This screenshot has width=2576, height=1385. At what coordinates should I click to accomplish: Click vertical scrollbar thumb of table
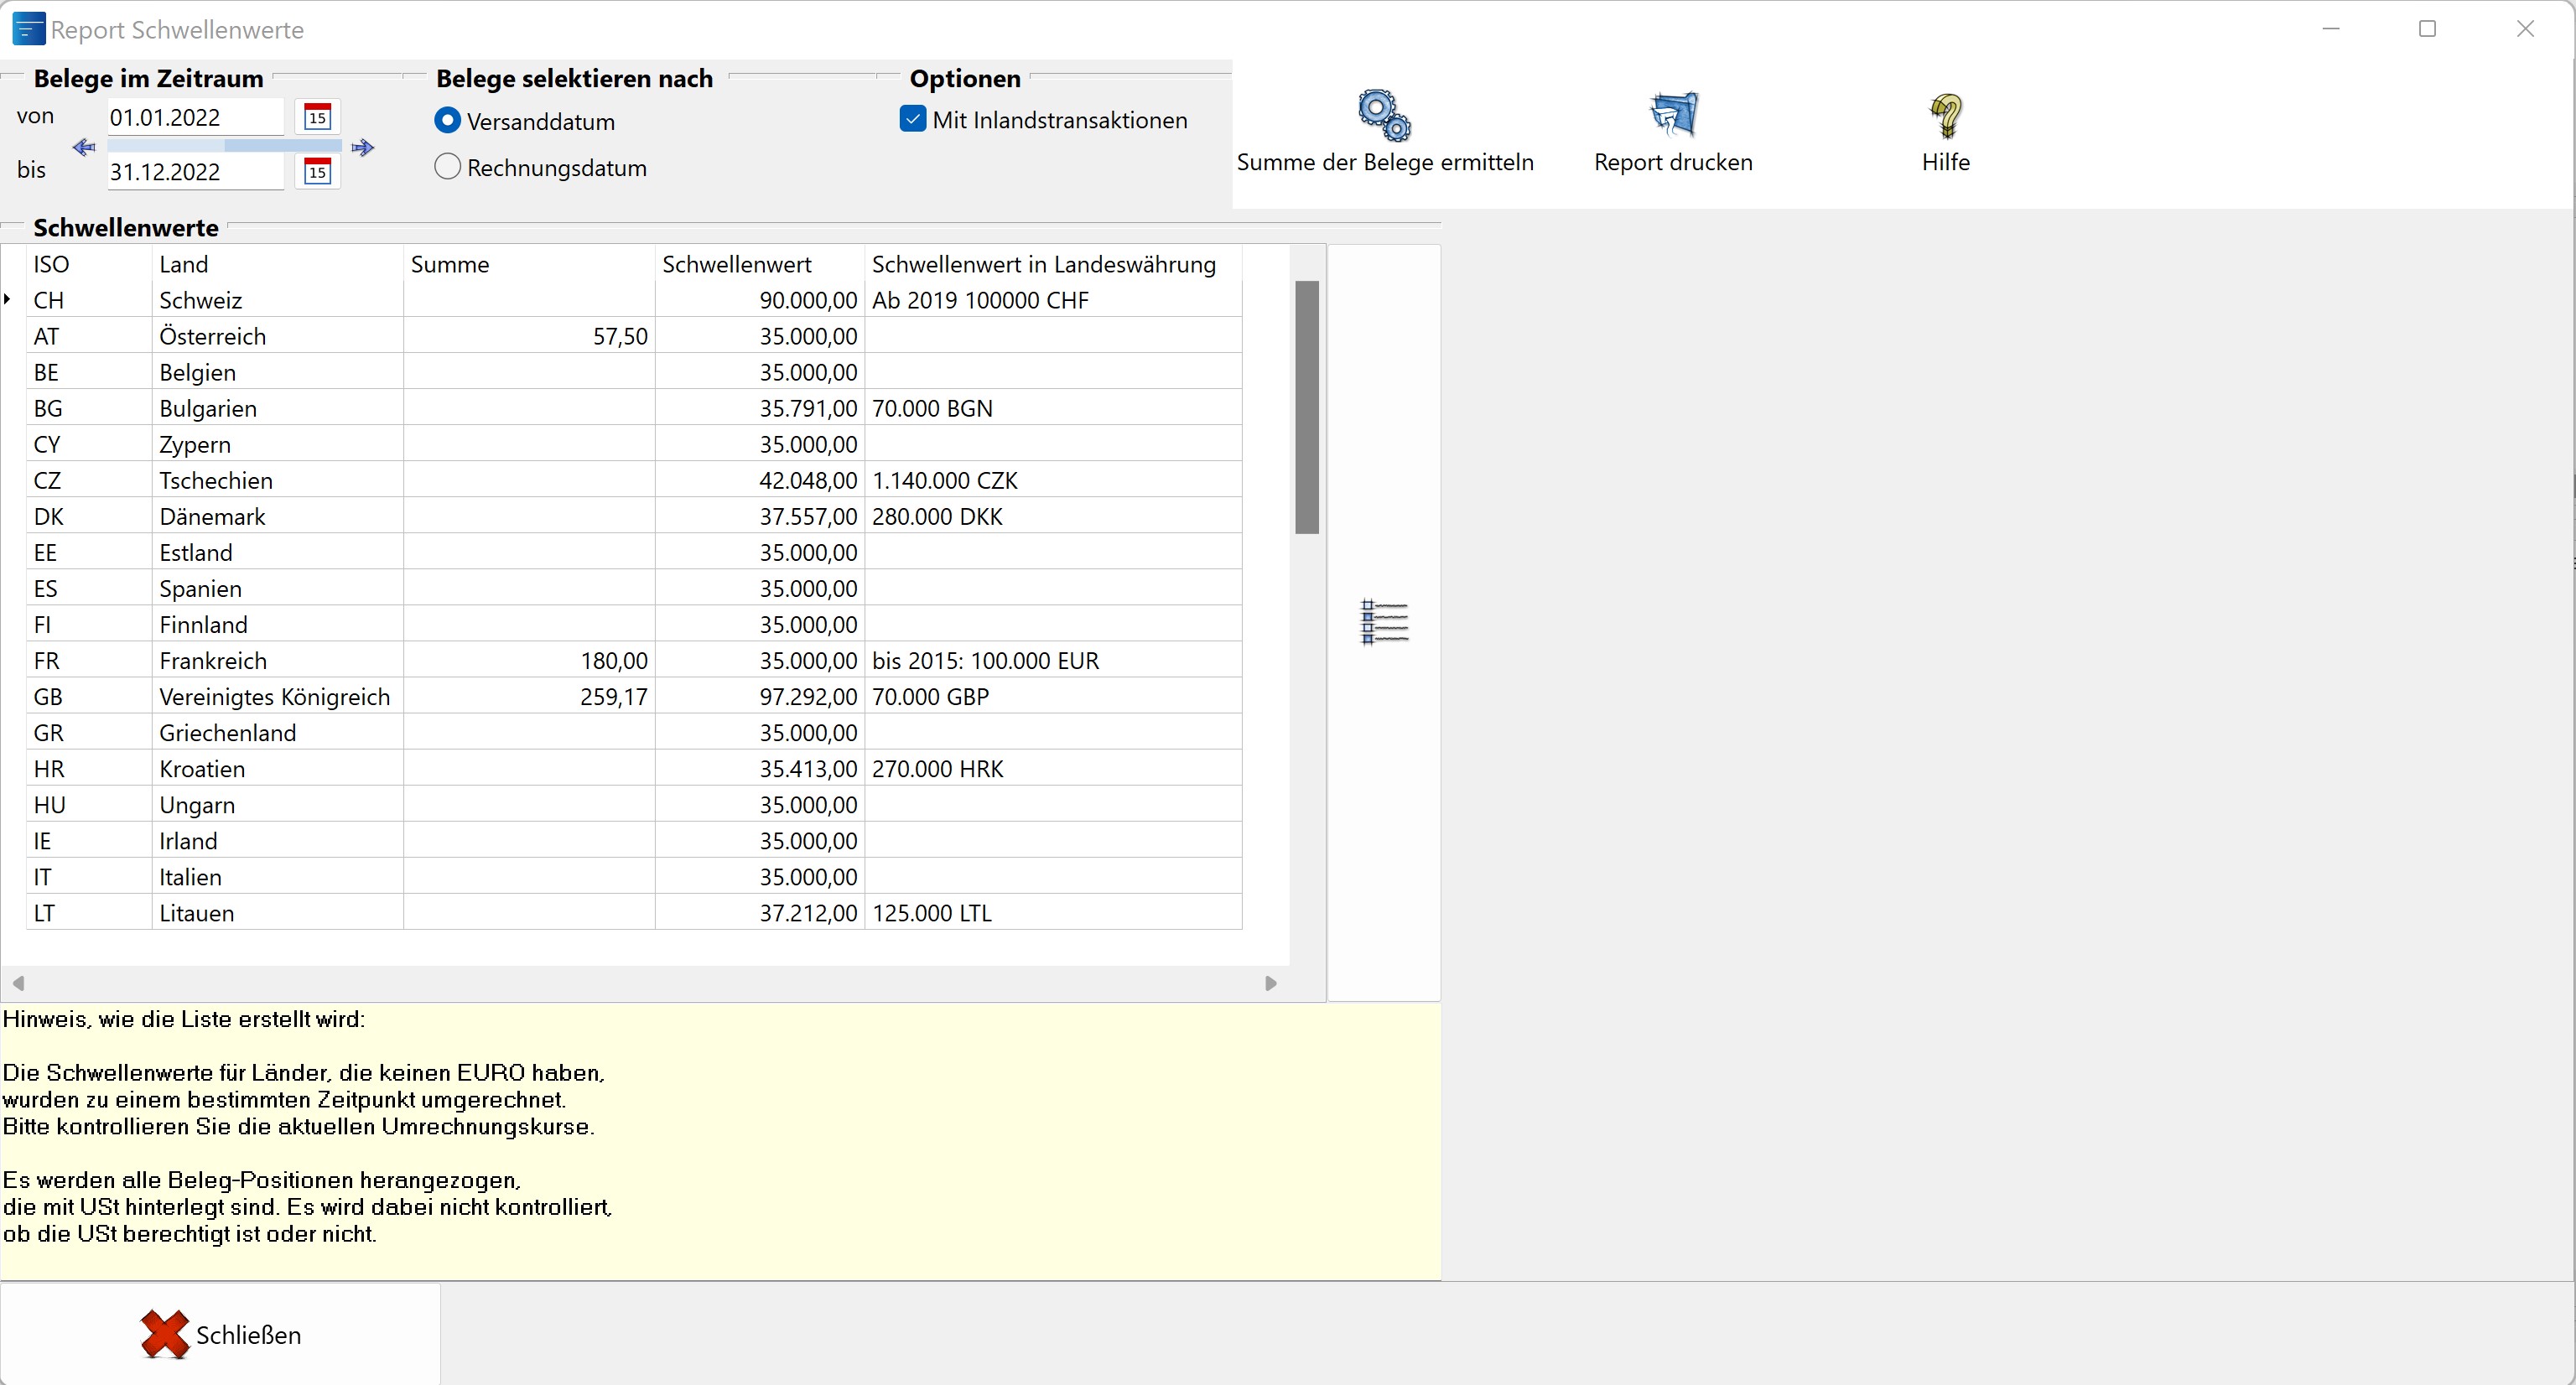pyautogui.click(x=1307, y=407)
